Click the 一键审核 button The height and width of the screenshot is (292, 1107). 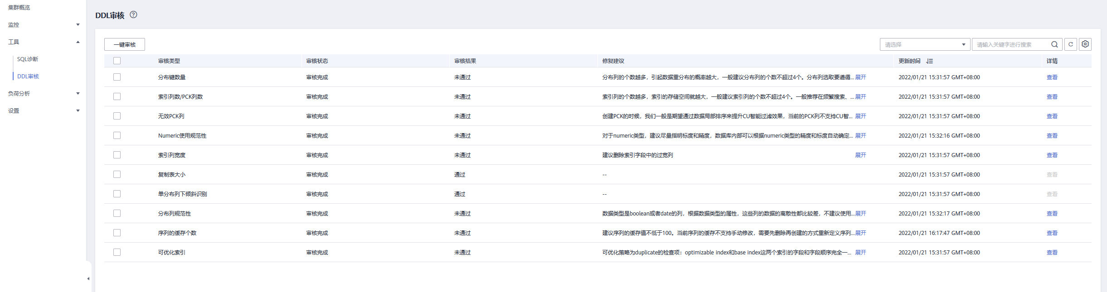125,44
